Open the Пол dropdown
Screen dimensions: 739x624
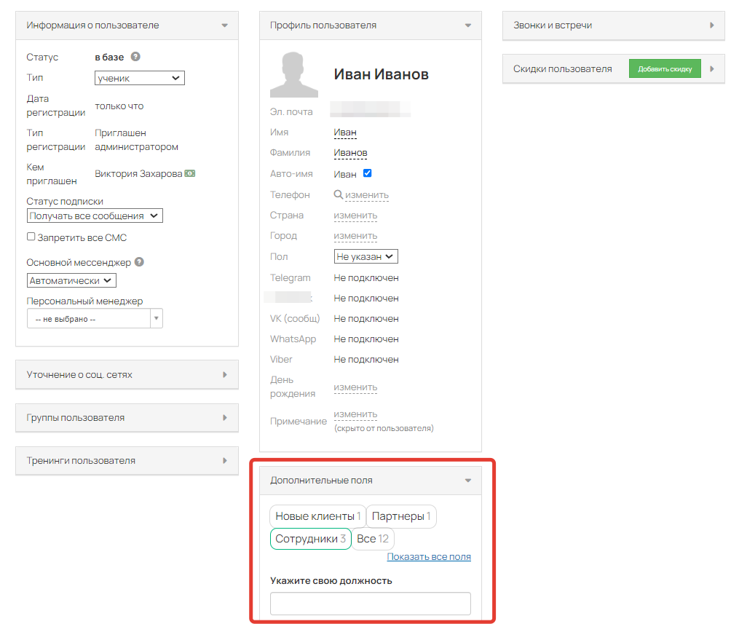tap(365, 256)
